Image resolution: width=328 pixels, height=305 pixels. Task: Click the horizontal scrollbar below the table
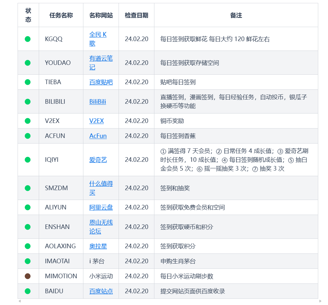[x=163, y=302]
